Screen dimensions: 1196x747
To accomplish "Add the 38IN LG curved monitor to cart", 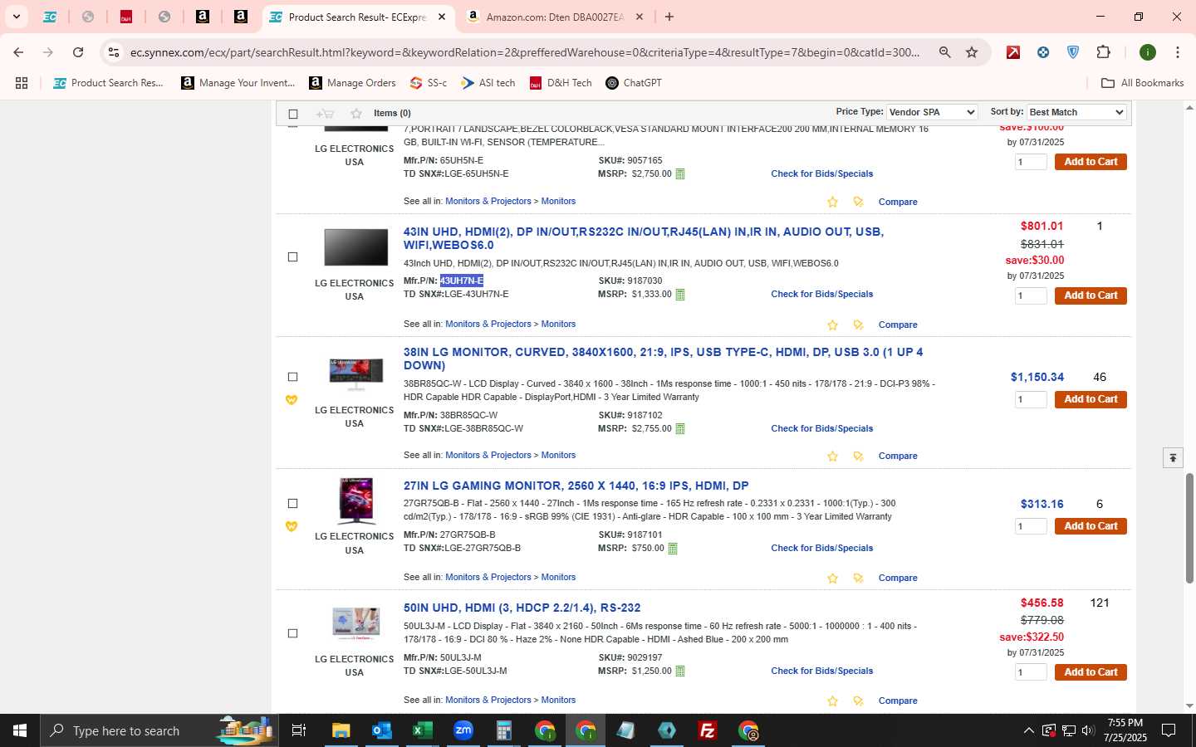I will pyautogui.click(x=1091, y=399).
